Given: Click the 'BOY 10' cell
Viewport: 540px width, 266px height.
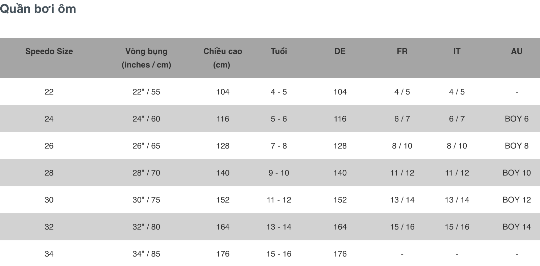Looking at the screenshot, I should coord(517,173).
